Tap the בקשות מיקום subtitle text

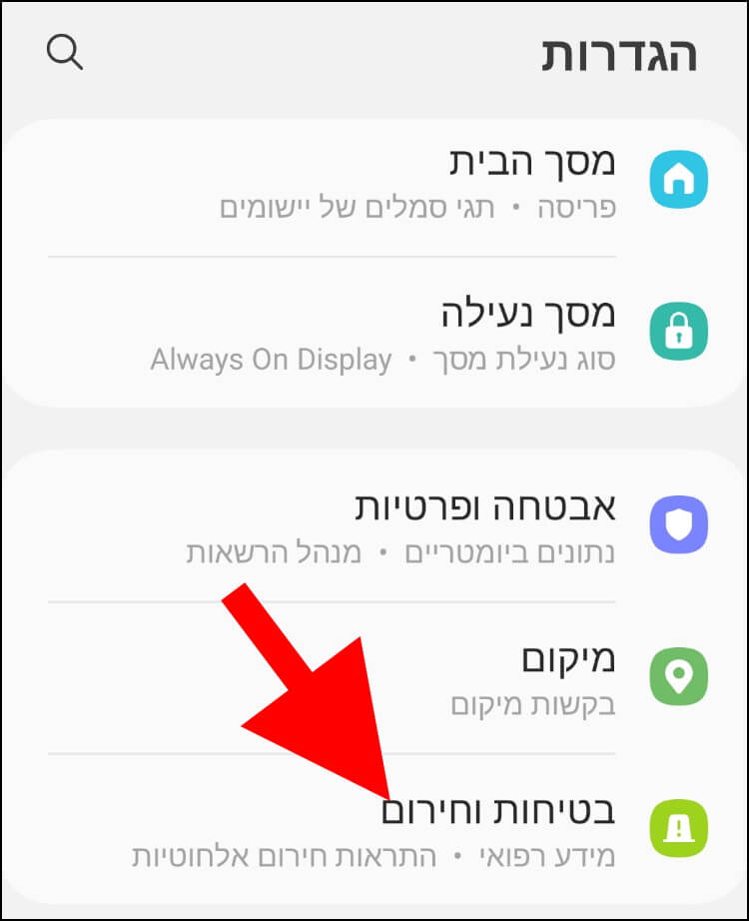pos(533,705)
